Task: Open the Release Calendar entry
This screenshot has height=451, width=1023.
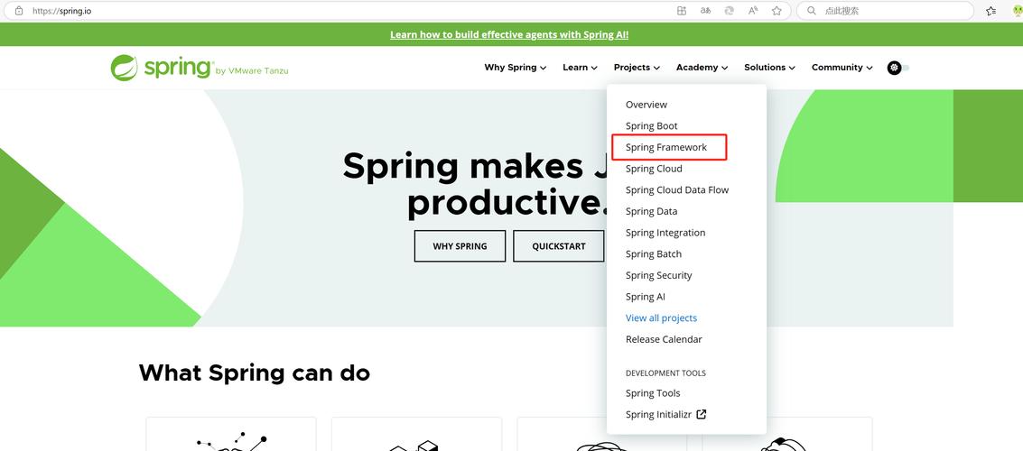Action: (x=665, y=339)
